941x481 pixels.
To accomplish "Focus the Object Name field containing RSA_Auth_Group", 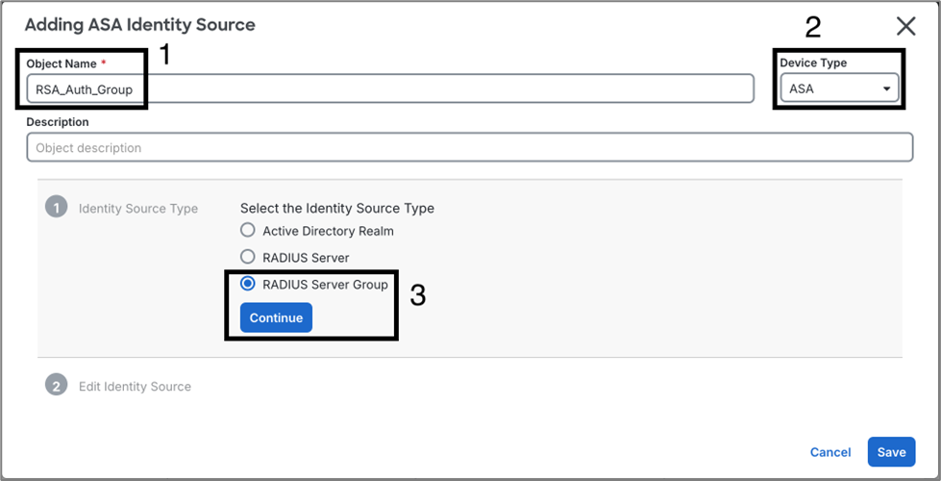I will click(x=389, y=89).
